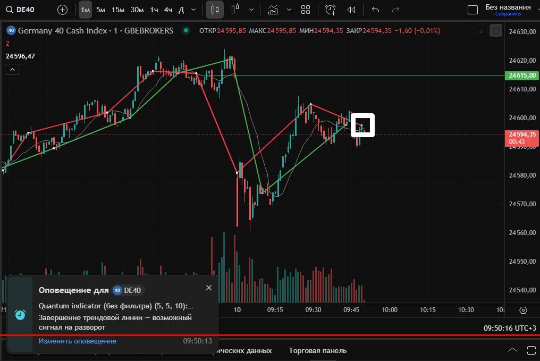
Task: Switch to 15м timeframe
Action: (x=118, y=10)
